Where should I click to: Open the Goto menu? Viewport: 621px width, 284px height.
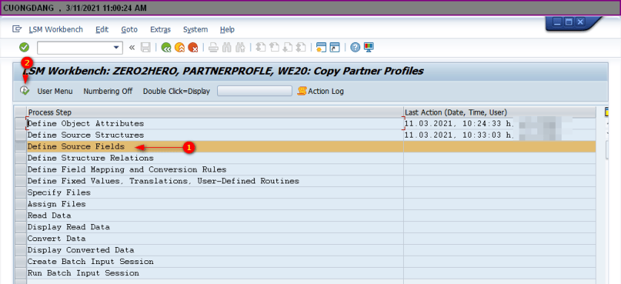(130, 30)
